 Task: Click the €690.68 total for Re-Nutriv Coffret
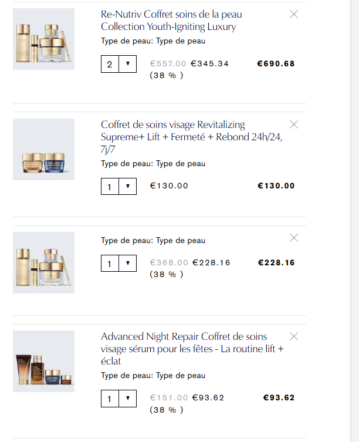coord(276,63)
